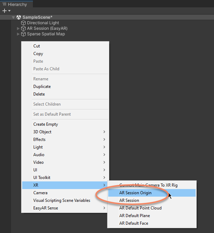Choose Visual Scripting Scene Variables
Screen dimensions: 214x233
tap(65, 200)
